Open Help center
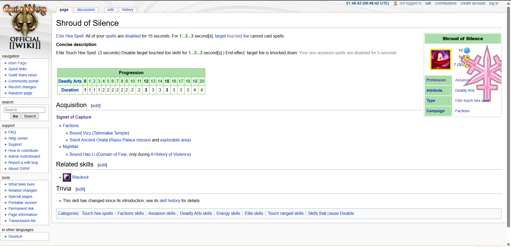 18,138
